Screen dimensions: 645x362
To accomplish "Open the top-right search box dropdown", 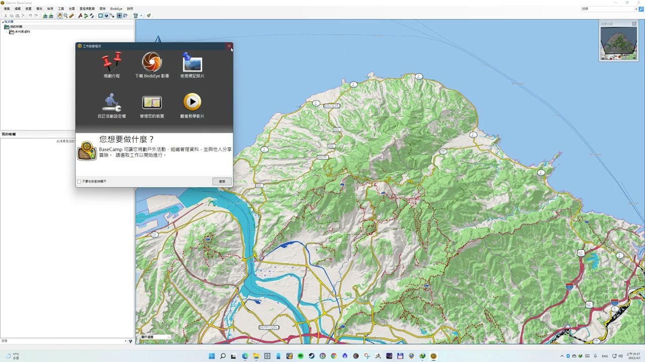I will tap(637, 9).
